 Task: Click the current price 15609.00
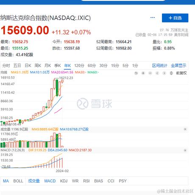point(25,30)
